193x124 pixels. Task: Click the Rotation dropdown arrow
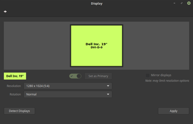(108, 94)
